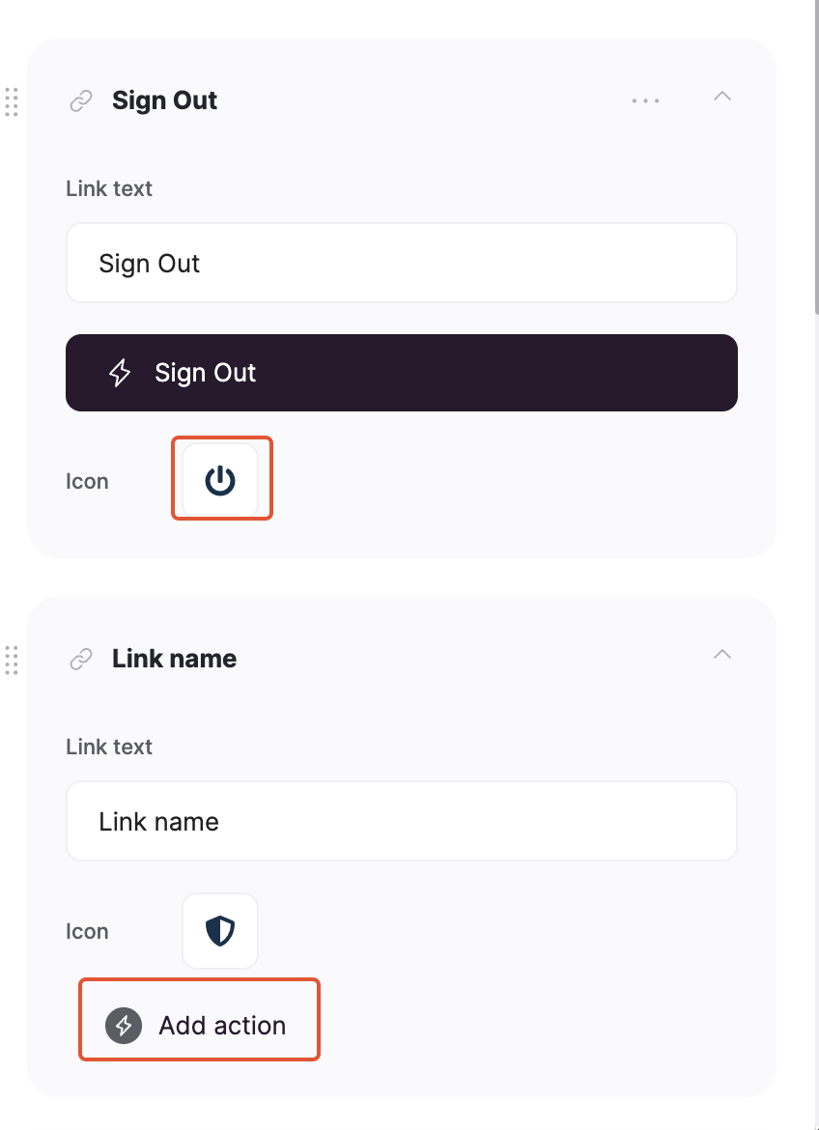
Task: Collapse the Link name section
Action: (722, 654)
